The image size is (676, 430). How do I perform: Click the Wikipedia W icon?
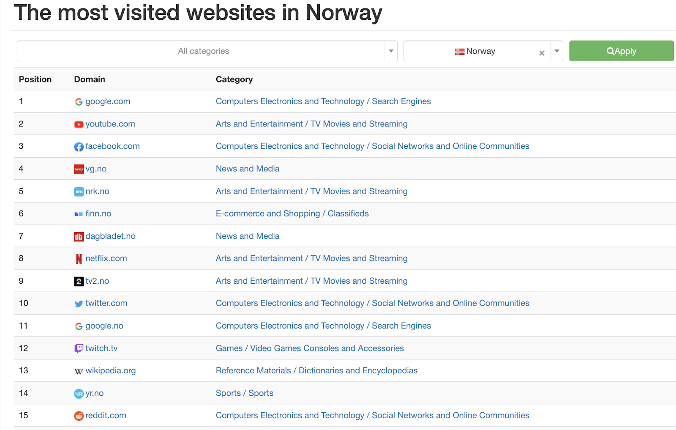tap(79, 371)
